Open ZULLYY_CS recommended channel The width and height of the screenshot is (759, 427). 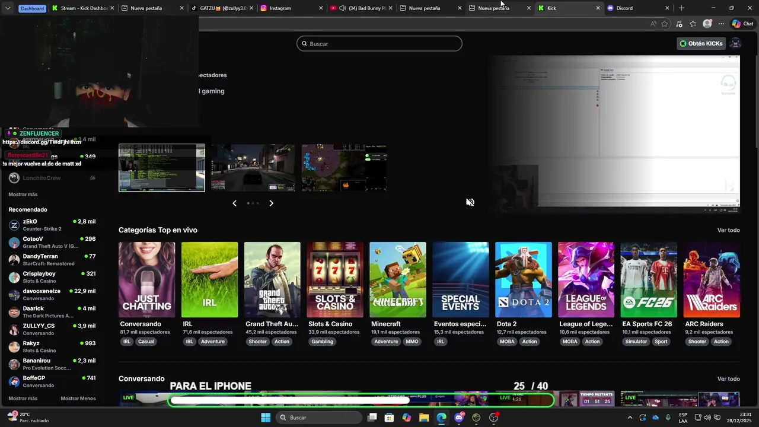click(52, 330)
